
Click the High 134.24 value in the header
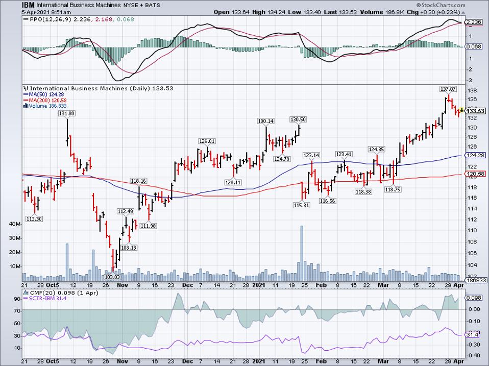pos(268,12)
